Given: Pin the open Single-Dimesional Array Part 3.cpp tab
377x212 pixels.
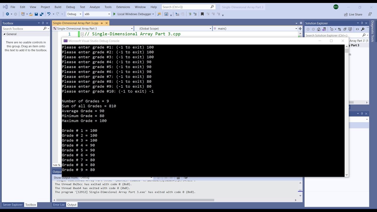Looking at the screenshot, I should point(102,23).
